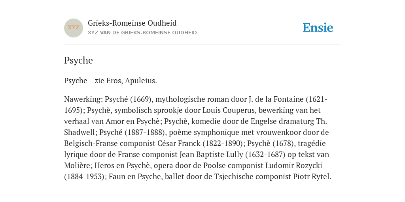
Task: Click the name Molière in the paragraph
Action: [77, 165]
